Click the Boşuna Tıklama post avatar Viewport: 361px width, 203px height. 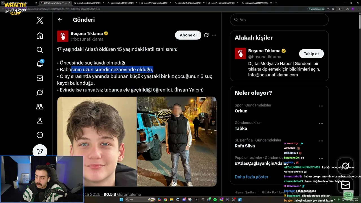point(63,36)
